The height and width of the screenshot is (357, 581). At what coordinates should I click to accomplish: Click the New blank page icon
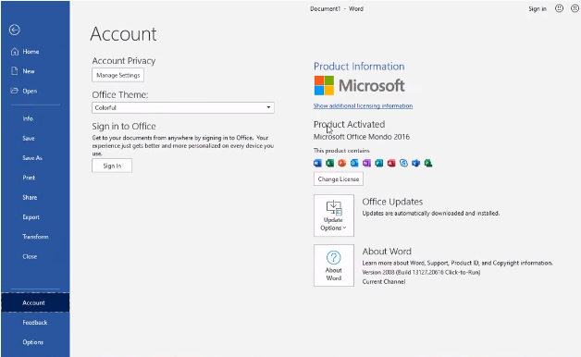(x=15, y=71)
